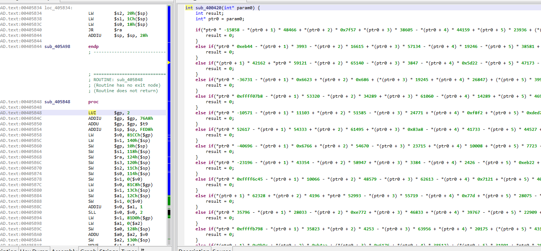Viewport: 541px width, 251px height.
Task: Show hidden tabs via » overflow chevron
Action: pos(143,249)
